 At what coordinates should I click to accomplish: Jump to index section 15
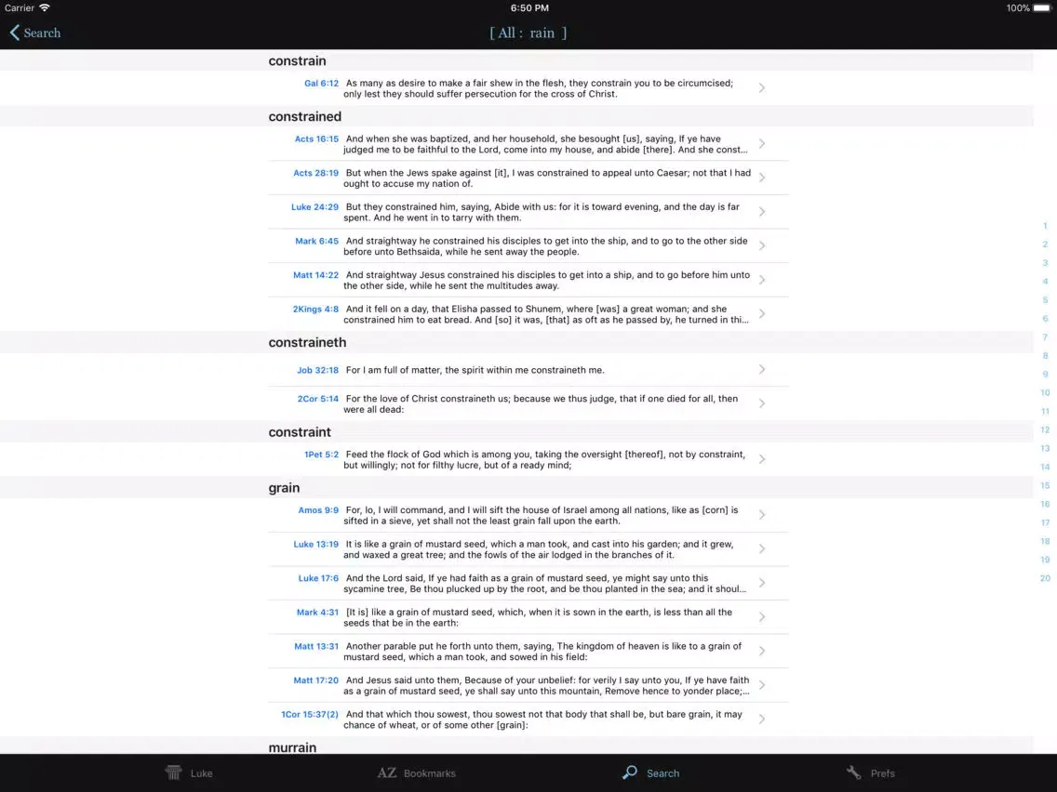point(1045,486)
